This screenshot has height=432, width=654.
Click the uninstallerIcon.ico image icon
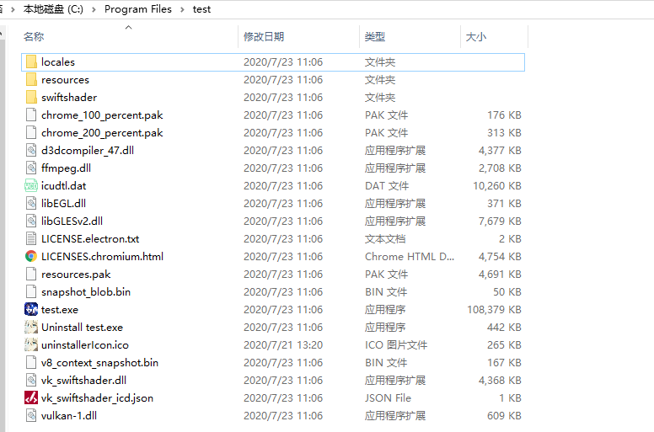pos(31,345)
